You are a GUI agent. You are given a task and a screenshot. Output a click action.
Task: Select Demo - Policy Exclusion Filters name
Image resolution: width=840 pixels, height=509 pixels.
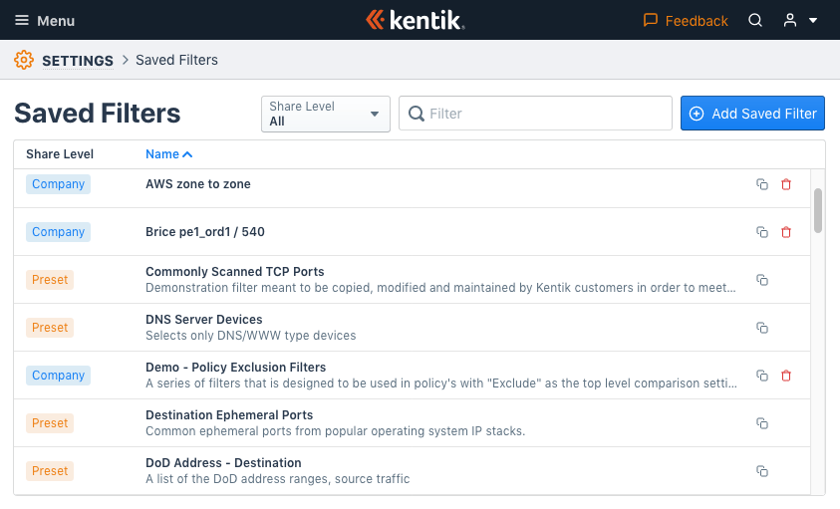coord(236,367)
